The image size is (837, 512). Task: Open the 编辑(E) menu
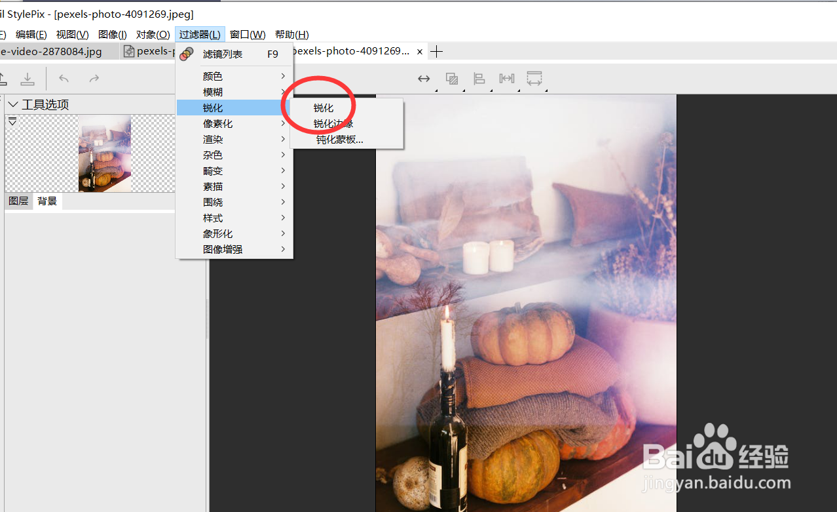click(31, 35)
